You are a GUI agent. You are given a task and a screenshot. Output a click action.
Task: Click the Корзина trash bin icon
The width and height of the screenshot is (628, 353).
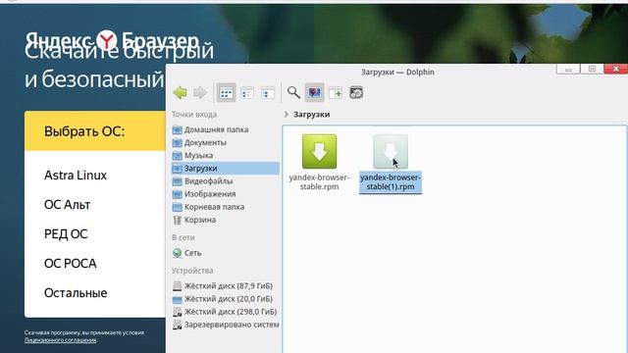tap(177, 220)
